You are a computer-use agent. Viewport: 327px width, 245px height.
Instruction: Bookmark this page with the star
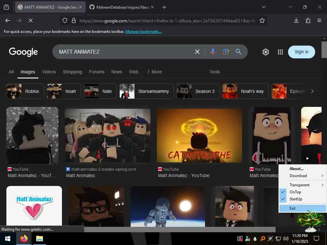(262, 20)
